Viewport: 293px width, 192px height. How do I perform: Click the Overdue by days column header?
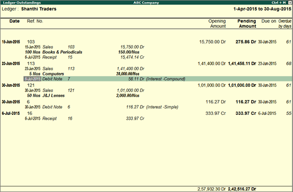coord(285,23)
